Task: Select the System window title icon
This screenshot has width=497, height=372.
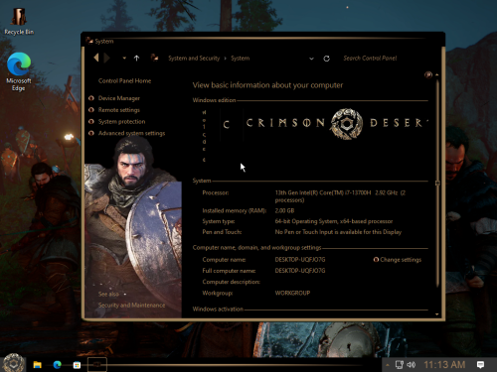Action: coord(89,41)
